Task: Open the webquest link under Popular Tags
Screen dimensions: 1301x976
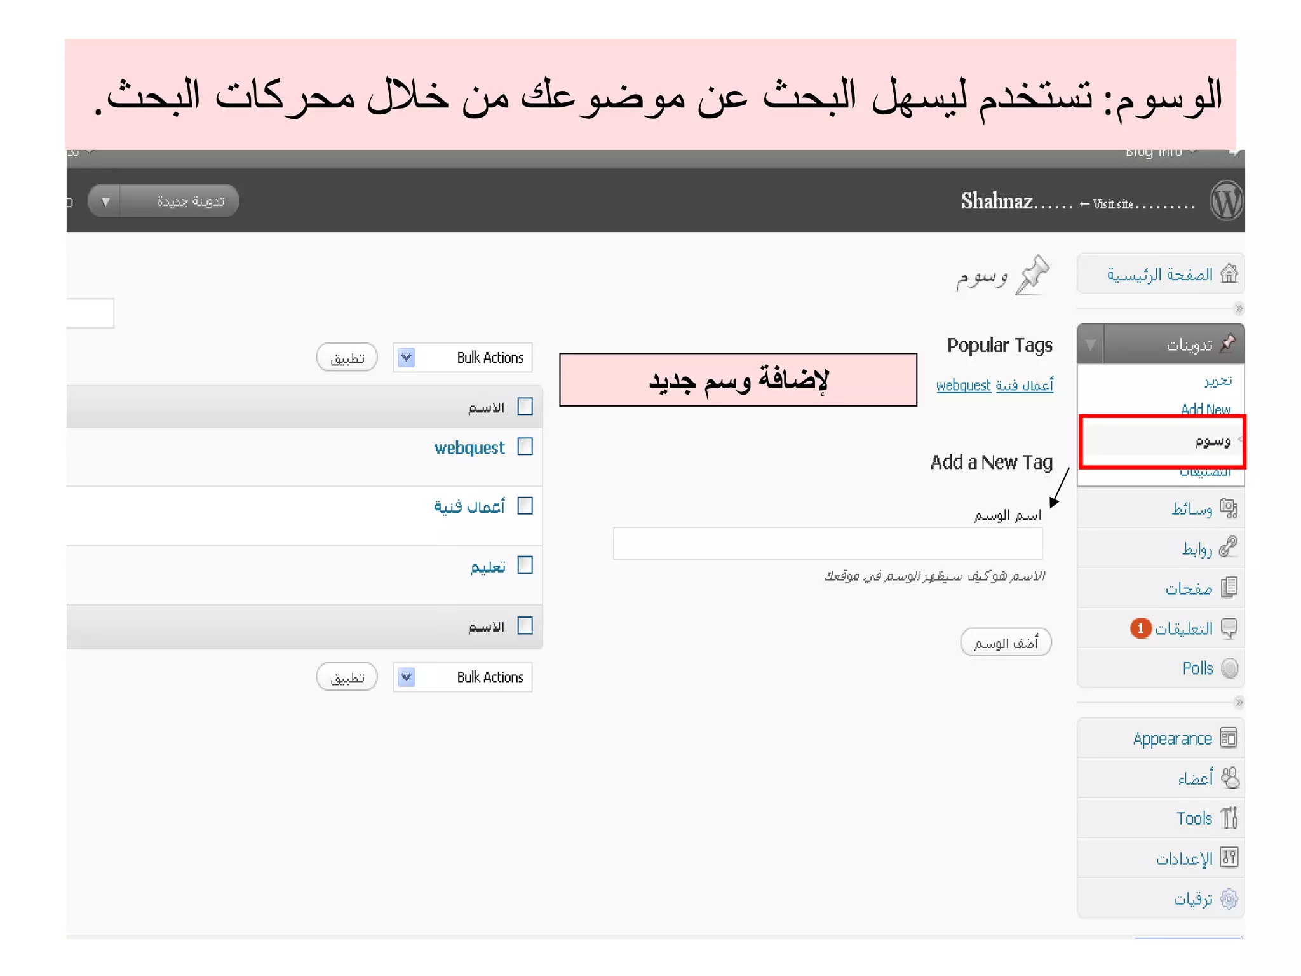Action: coord(963,385)
